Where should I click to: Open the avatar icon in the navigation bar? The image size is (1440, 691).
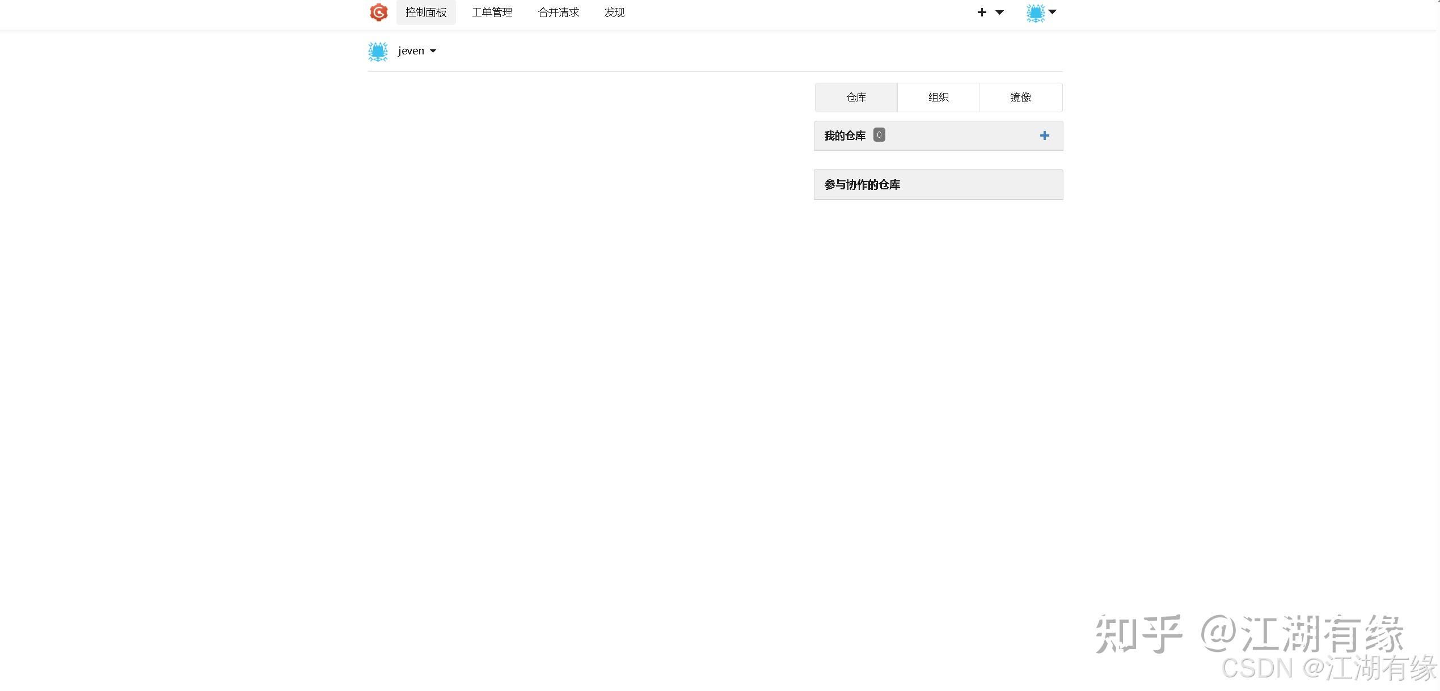tap(1035, 12)
